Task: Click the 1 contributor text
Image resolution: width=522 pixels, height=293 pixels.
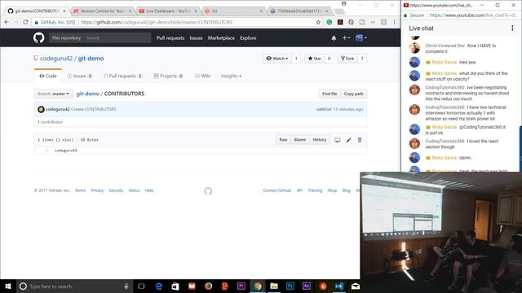Action: tap(50, 122)
